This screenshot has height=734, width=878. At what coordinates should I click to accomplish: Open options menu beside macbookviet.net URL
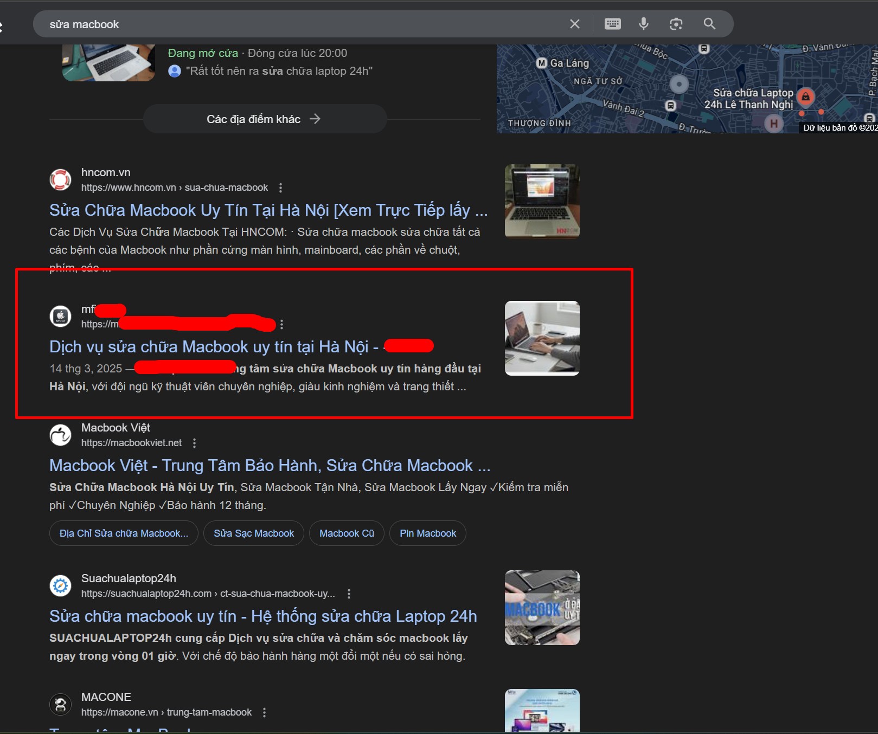pyautogui.click(x=194, y=443)
